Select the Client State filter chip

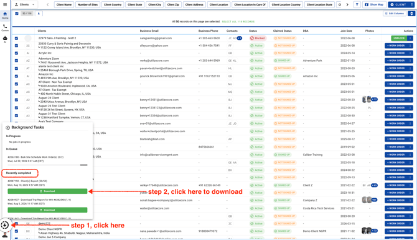pos(135,4)
